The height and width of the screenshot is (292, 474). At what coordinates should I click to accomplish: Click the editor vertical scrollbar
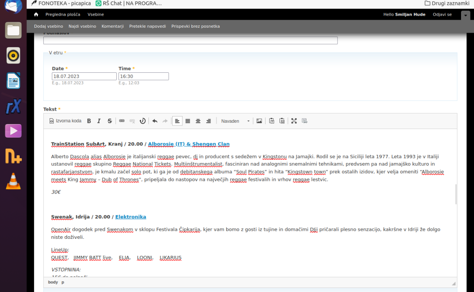(456, 194)
